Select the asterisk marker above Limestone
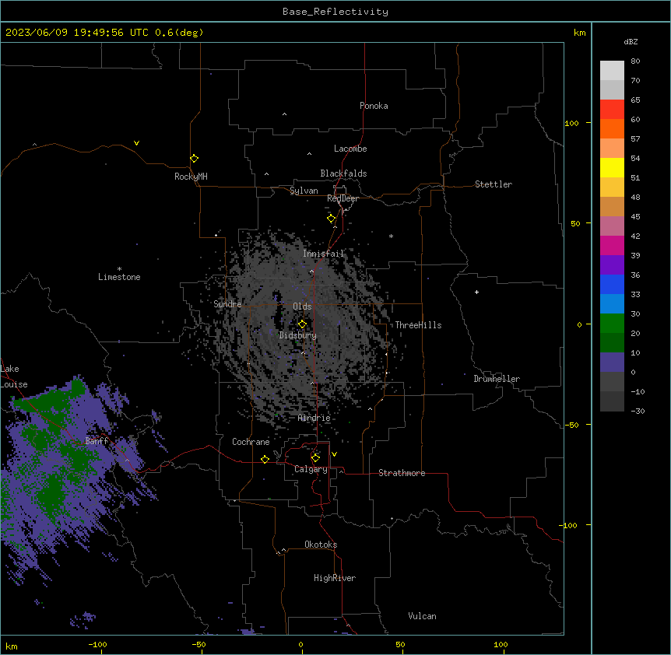 point(119,268)
